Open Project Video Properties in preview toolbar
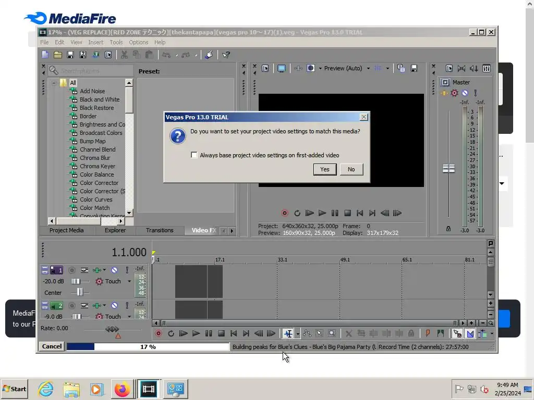The image size is (534, 400). [x=265, y=68]
